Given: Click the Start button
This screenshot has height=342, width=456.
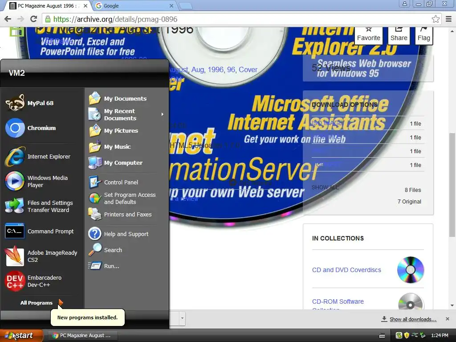Looking at the screenshot, I should (x=21, y=335).
